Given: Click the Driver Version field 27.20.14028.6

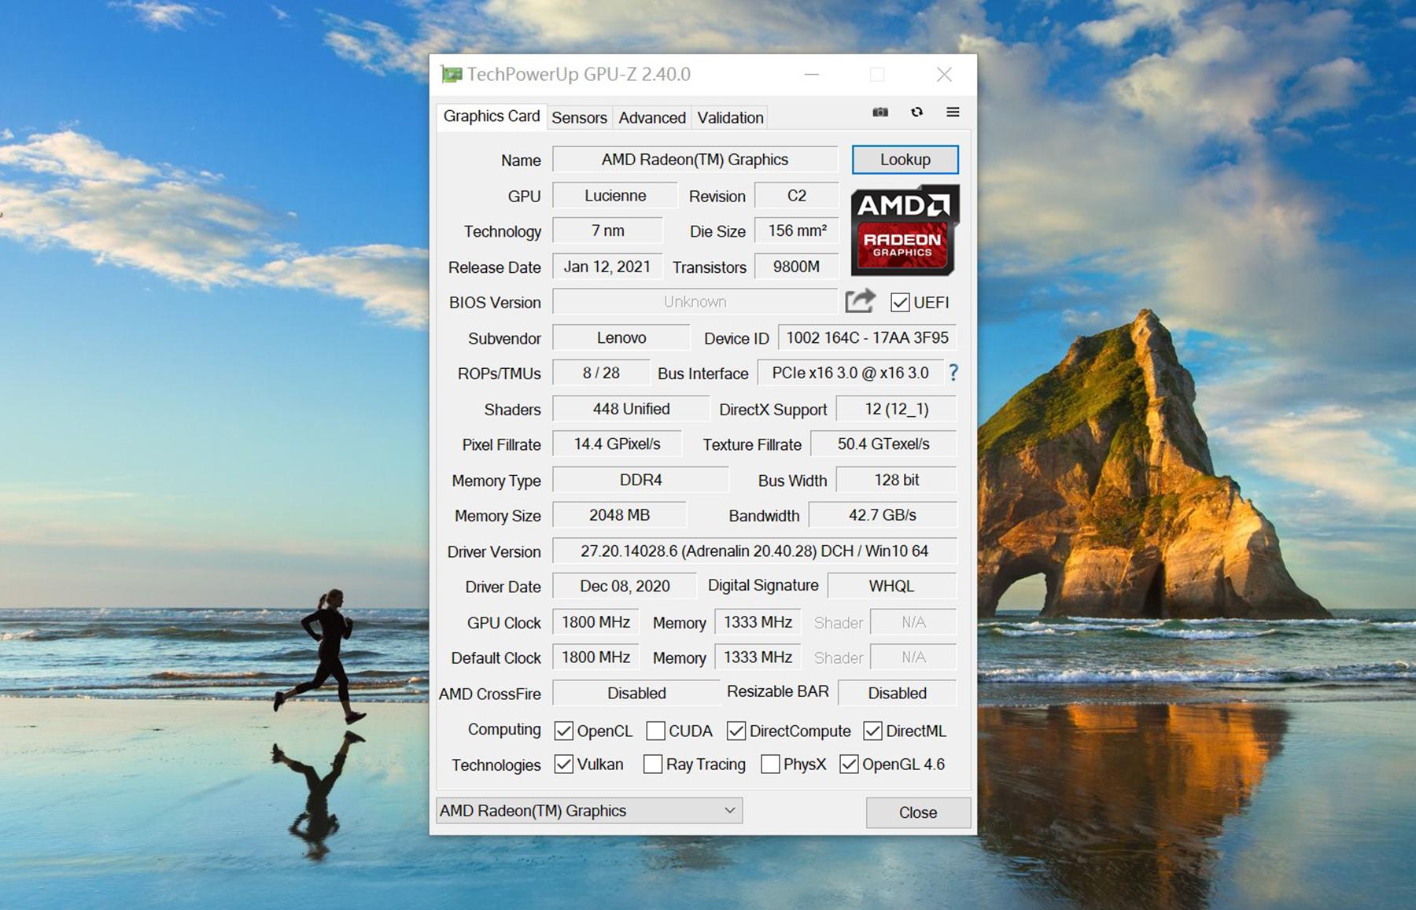Looking at the screenshot, I should pos(754,551).
